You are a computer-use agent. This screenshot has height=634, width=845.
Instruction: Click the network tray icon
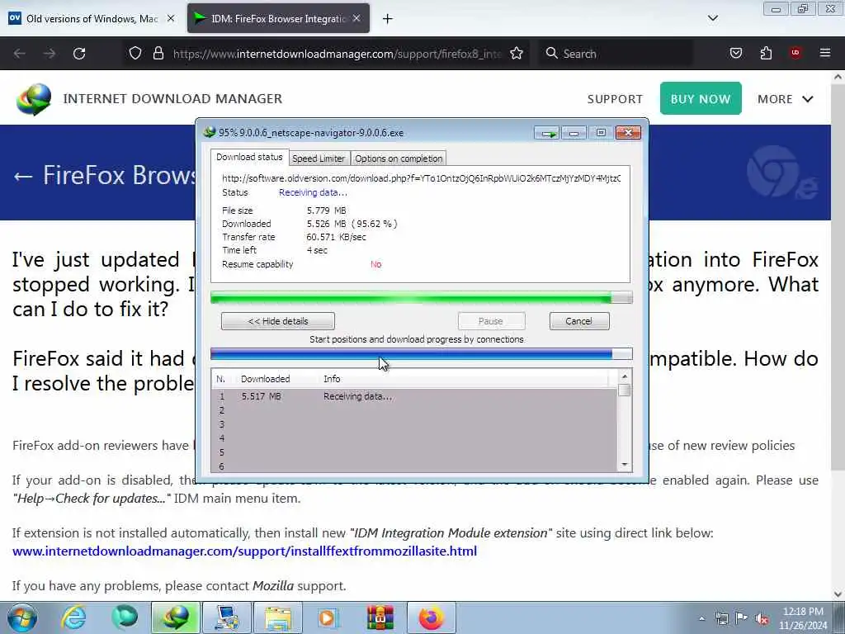[x=721, y=618]
